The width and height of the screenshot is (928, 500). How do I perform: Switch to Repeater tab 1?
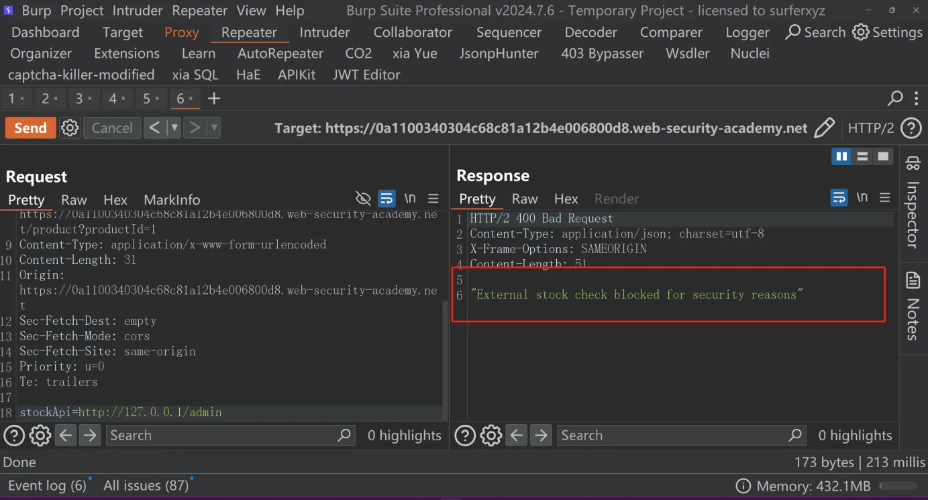click(x=11, y=99)
